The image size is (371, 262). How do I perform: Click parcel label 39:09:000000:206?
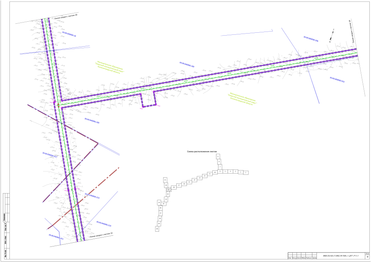pos(311,39)
